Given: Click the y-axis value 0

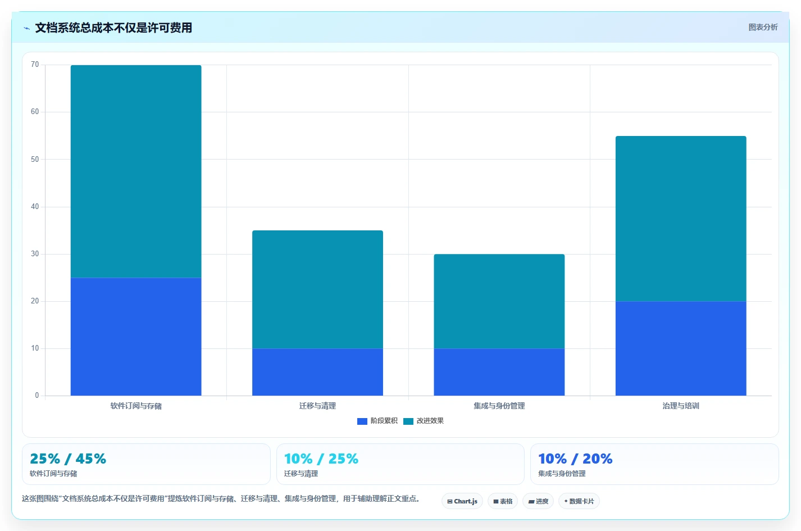Looking at the screenshot, I should pos(37,396).
